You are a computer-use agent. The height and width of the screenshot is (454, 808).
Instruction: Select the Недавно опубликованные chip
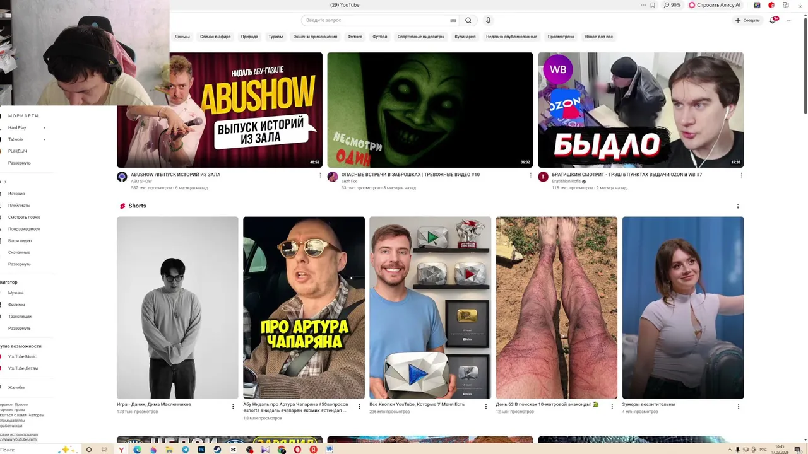coord(511,37)
